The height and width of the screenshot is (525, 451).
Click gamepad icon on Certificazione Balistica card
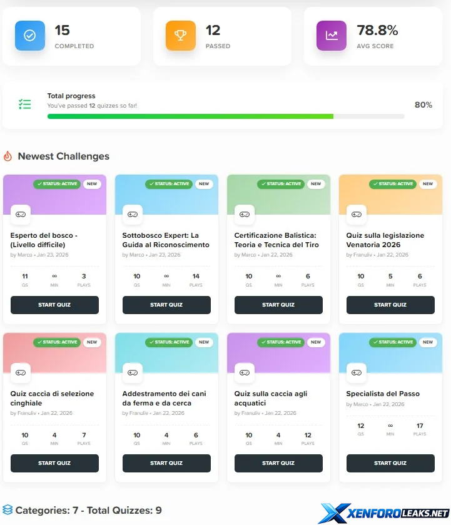(x=245, y=214)
